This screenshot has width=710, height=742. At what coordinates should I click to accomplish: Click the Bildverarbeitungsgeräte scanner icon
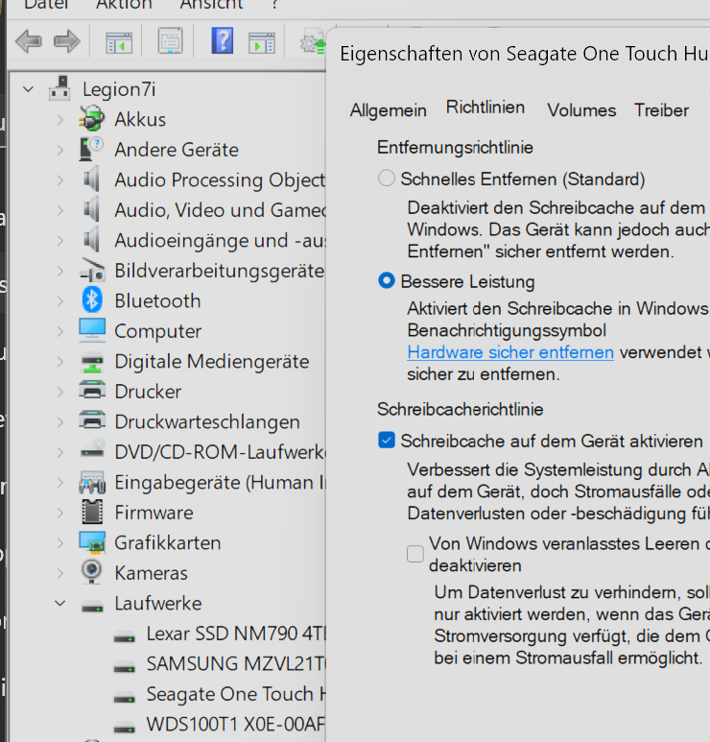click(x=92, y=271)
